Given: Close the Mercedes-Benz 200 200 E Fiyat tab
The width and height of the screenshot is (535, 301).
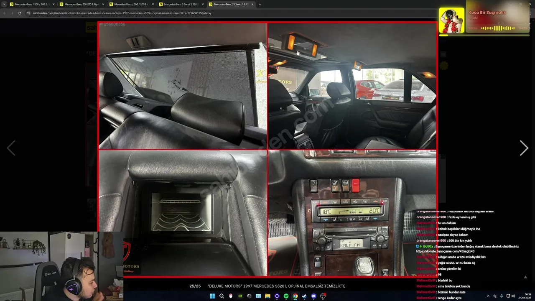Looking at the screenshot, I should (103, 4).
